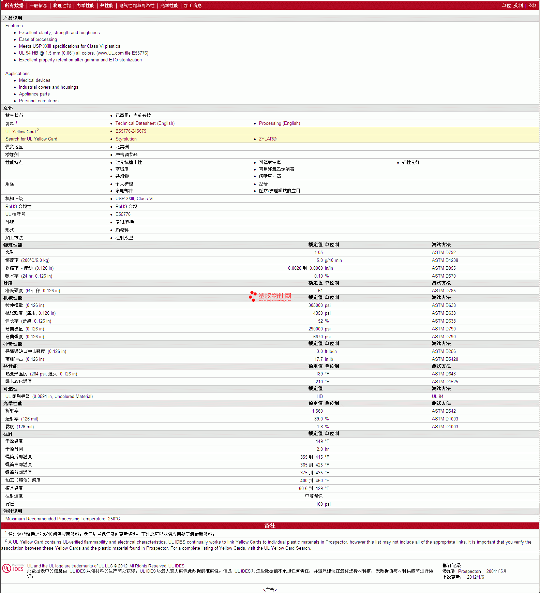Click the 清晰/透明 appearance value

coord(125,222)
